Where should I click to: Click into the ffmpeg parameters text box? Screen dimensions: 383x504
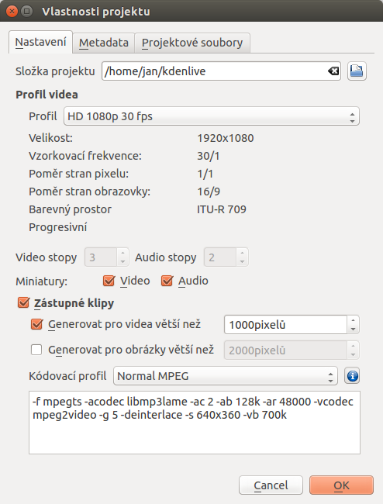195,423
